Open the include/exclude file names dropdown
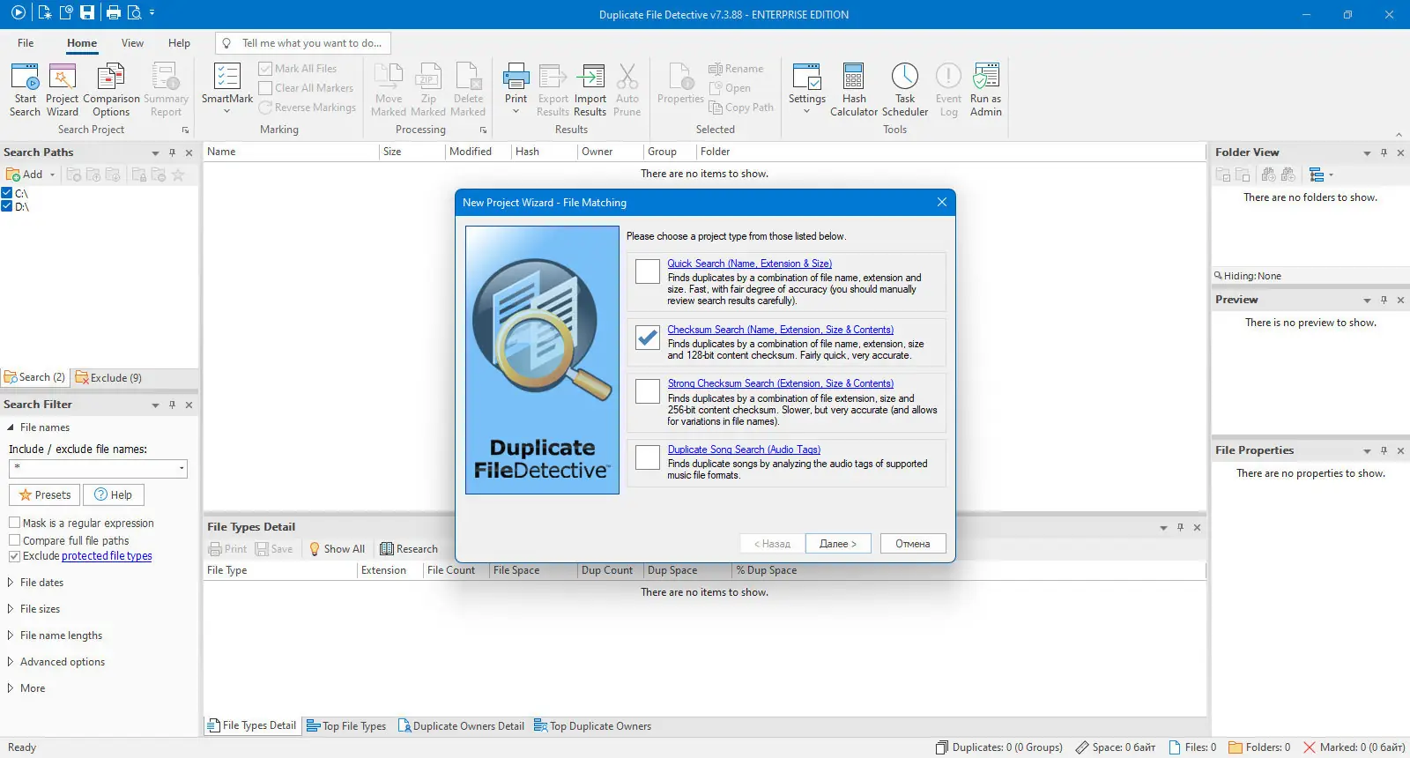 pyautogui.click(x=182, y=469)
